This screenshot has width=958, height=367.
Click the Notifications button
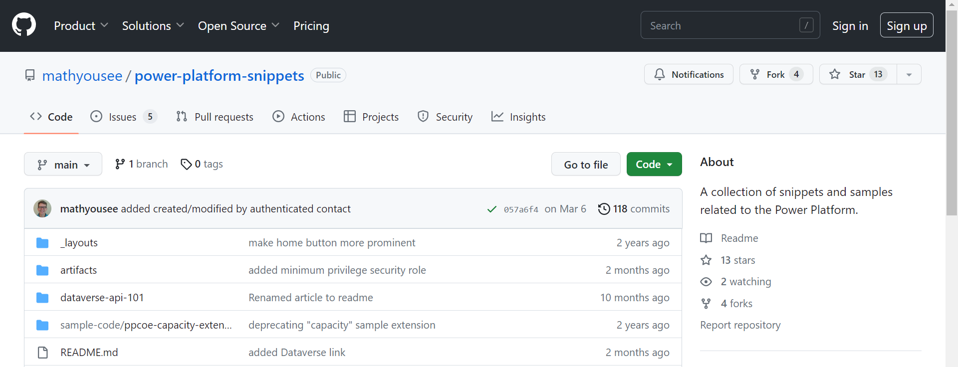(689, 74)
